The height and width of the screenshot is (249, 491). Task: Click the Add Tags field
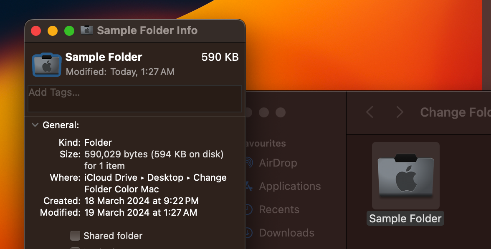134,99
